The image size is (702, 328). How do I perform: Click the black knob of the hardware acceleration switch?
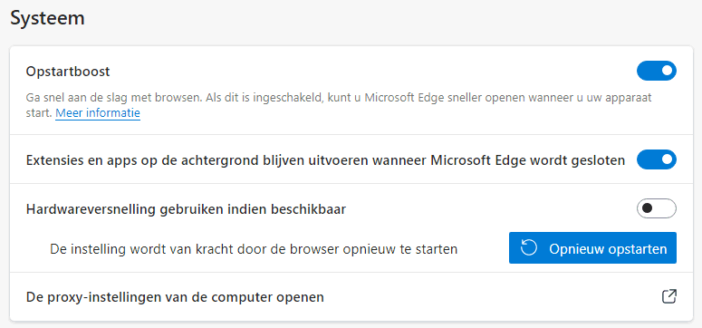[x=647, y=208]
